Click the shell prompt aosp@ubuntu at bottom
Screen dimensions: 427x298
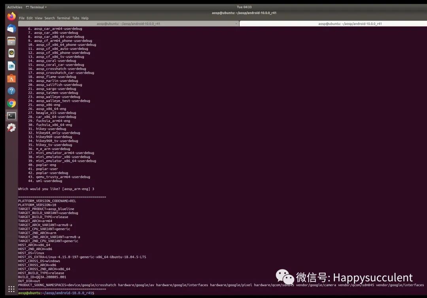(x=56, y=293)
